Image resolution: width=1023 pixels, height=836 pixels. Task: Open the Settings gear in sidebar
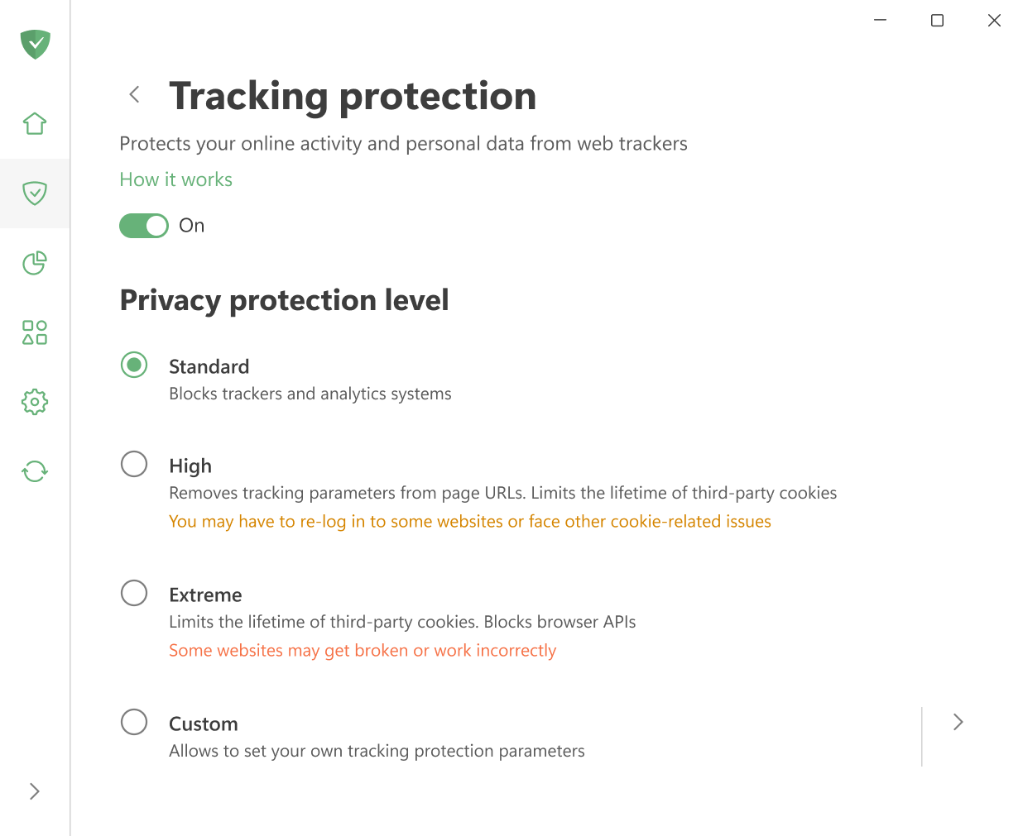pyautogui.click(x=35, y=402)
